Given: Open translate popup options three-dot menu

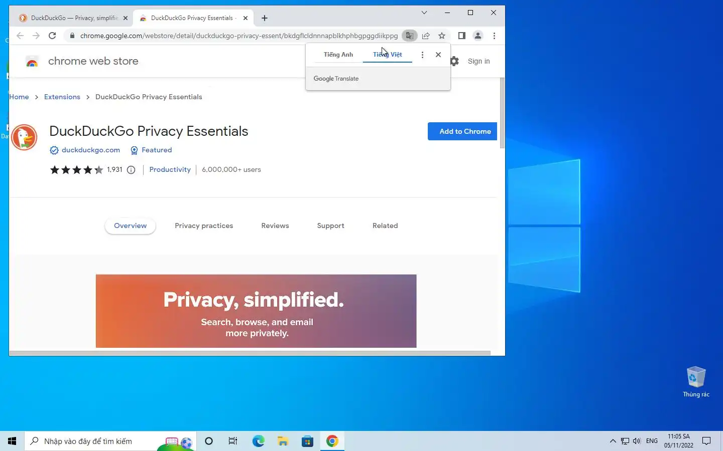Looking at the screenshot, I should coord(422,55).
